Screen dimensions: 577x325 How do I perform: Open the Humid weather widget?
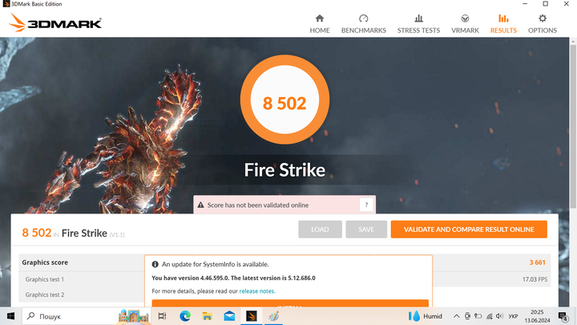(x=426, y=316)
